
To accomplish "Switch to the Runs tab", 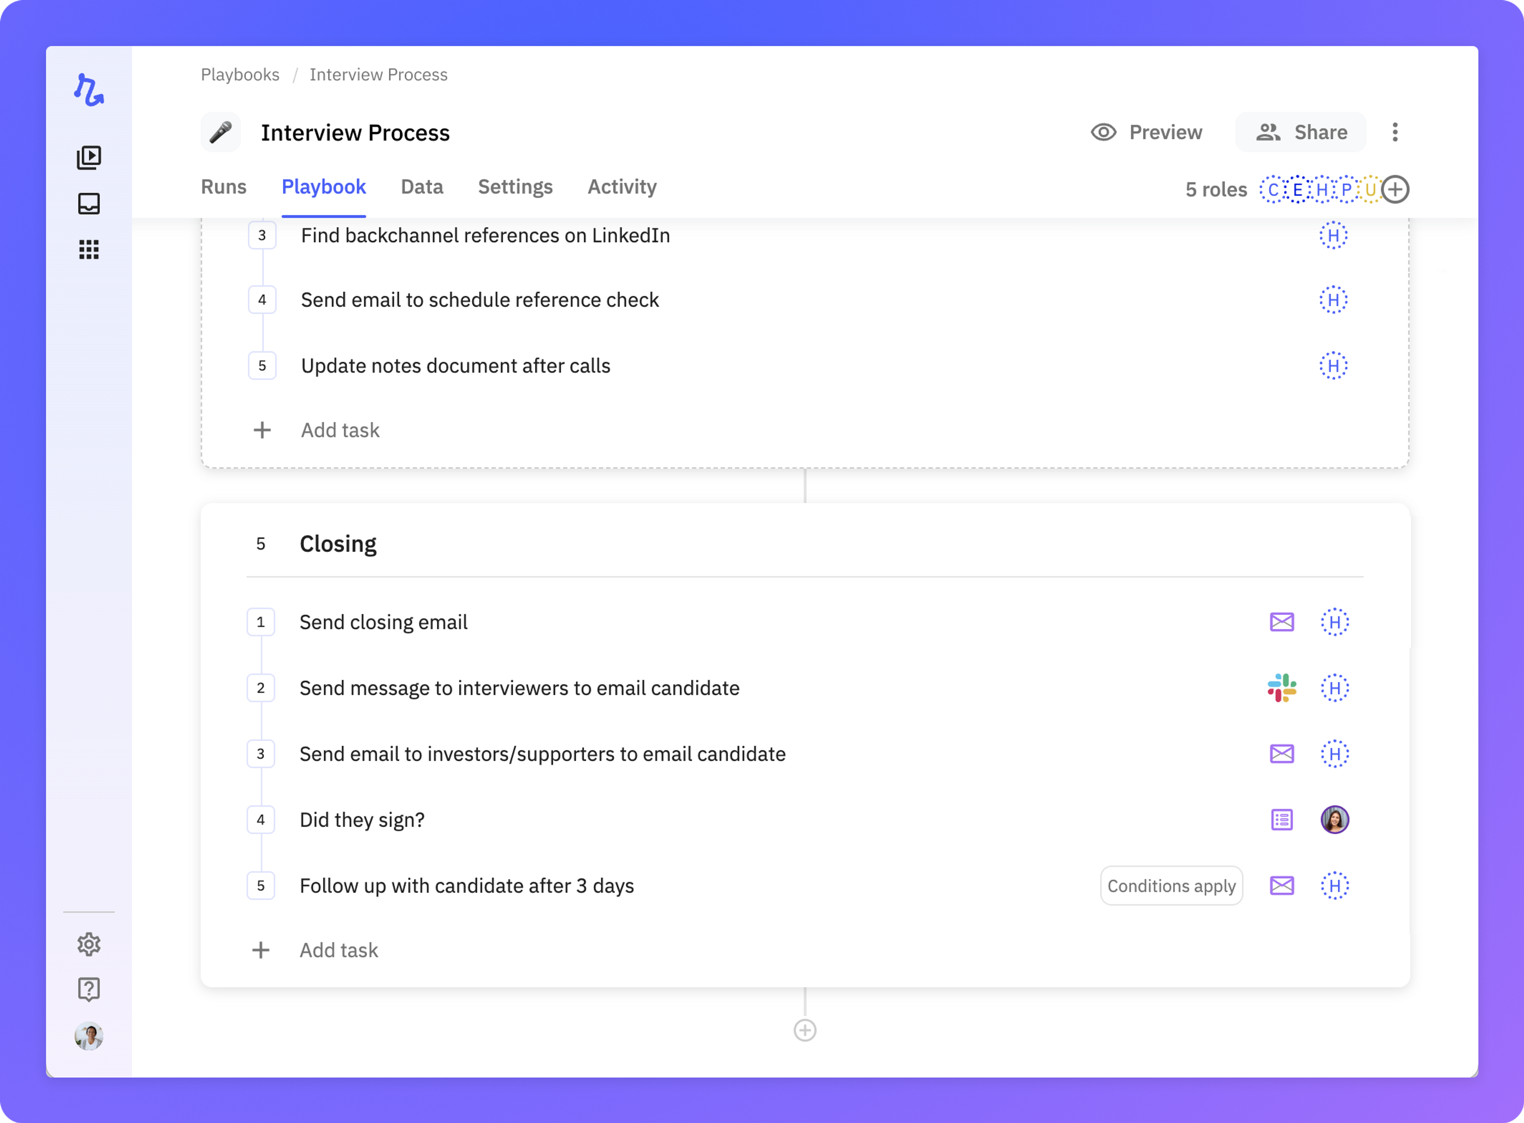I will [223, 187].
